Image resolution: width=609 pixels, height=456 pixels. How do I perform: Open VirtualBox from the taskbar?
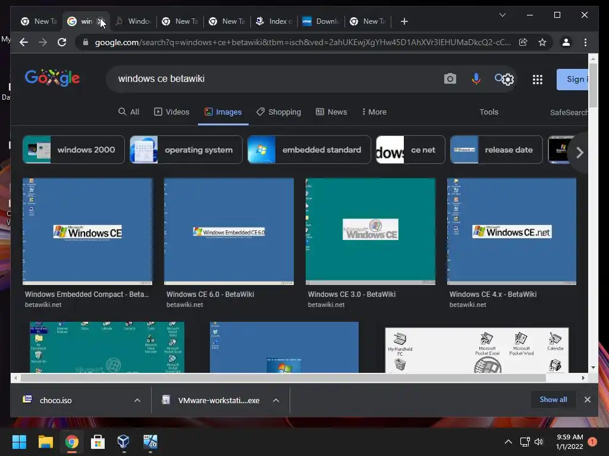[124, 442]
